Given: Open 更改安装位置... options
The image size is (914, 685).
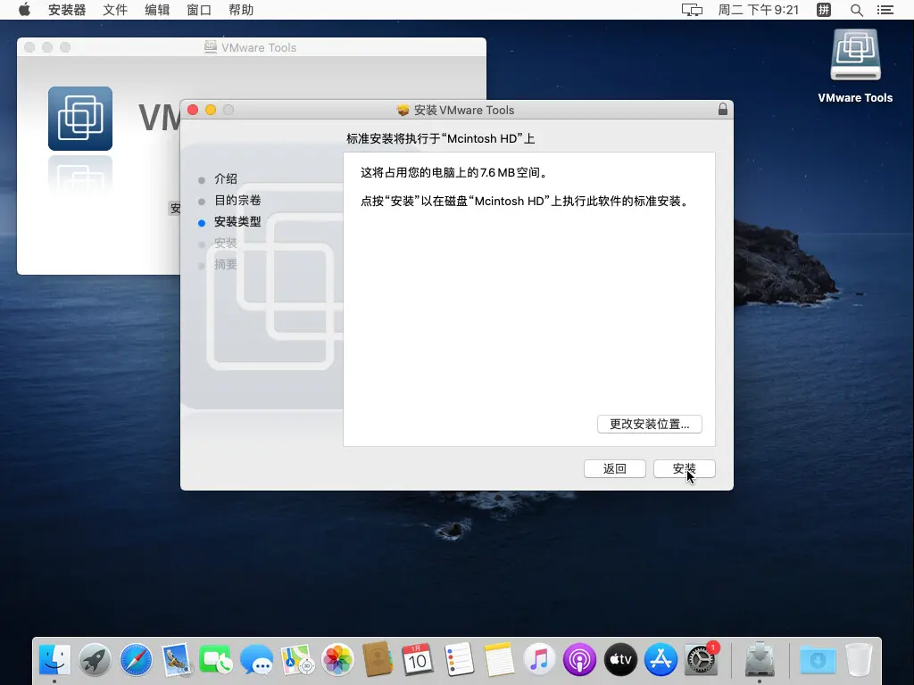Looking at the screenshot, I should 650,424.
